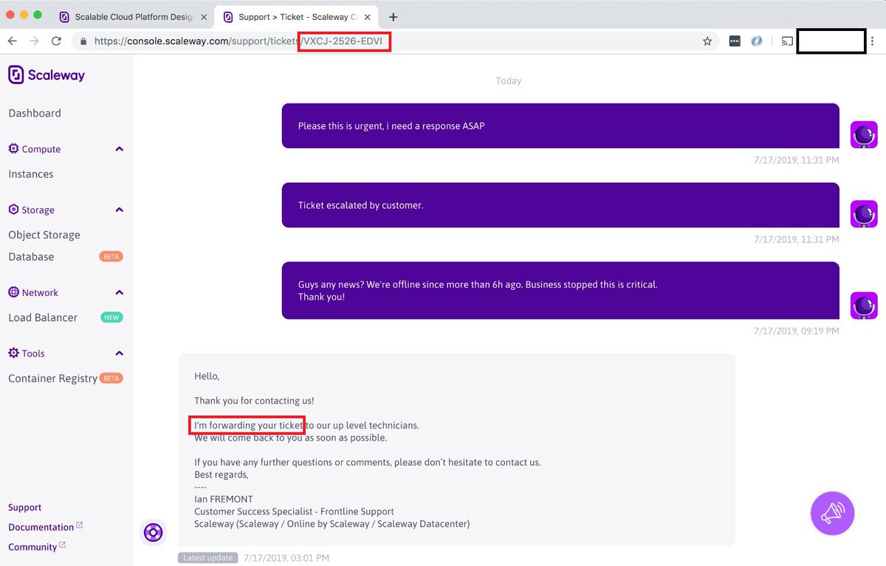886x566 pixels.
Task: Collapse the Storage section chevron
Action: point(120,210)
